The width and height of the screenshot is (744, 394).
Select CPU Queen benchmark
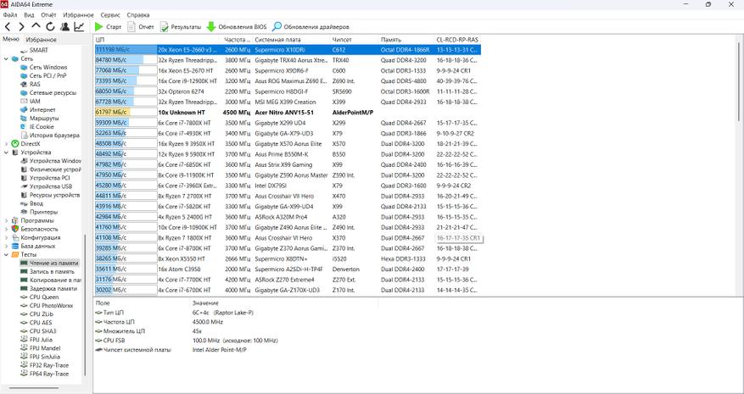tap(44, 297)
